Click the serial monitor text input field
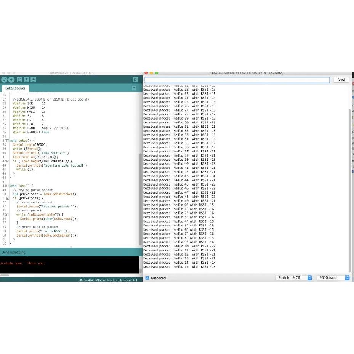The width and height of the screenshot is (354, 354). pos(237,80)
